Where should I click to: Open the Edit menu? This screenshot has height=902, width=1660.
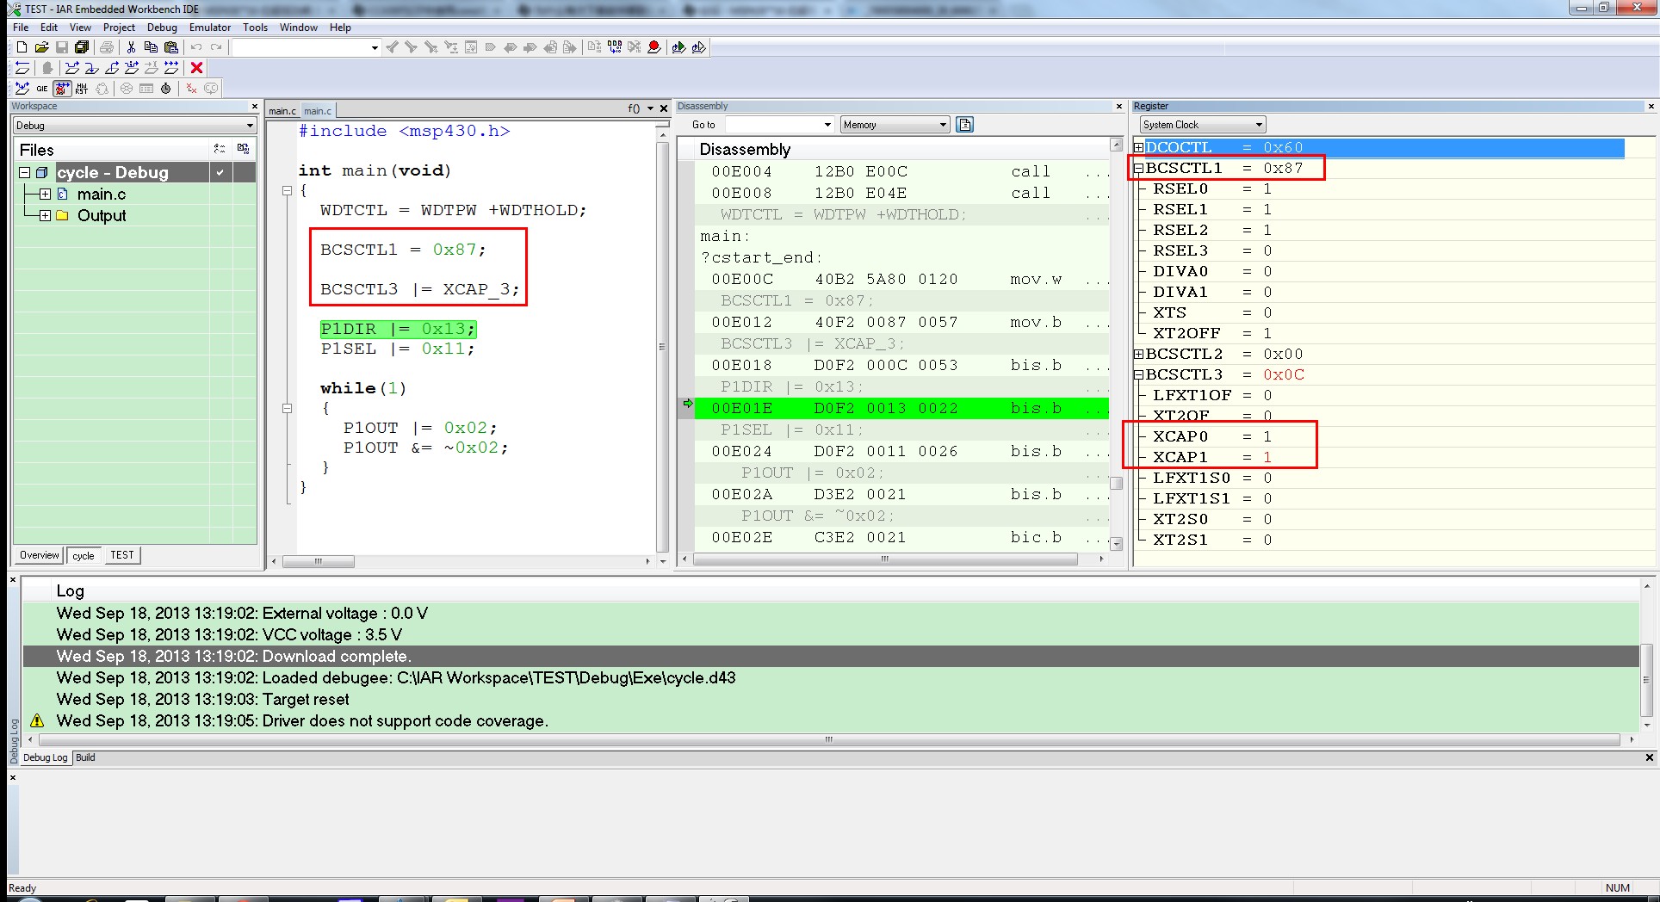click(49, 28)
